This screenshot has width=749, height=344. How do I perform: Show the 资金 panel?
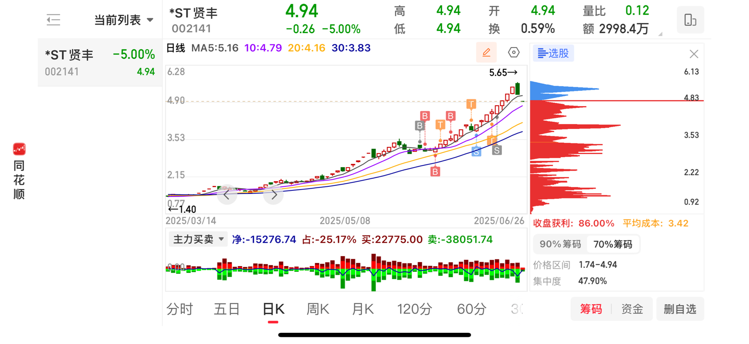click(x=632, y=309)
